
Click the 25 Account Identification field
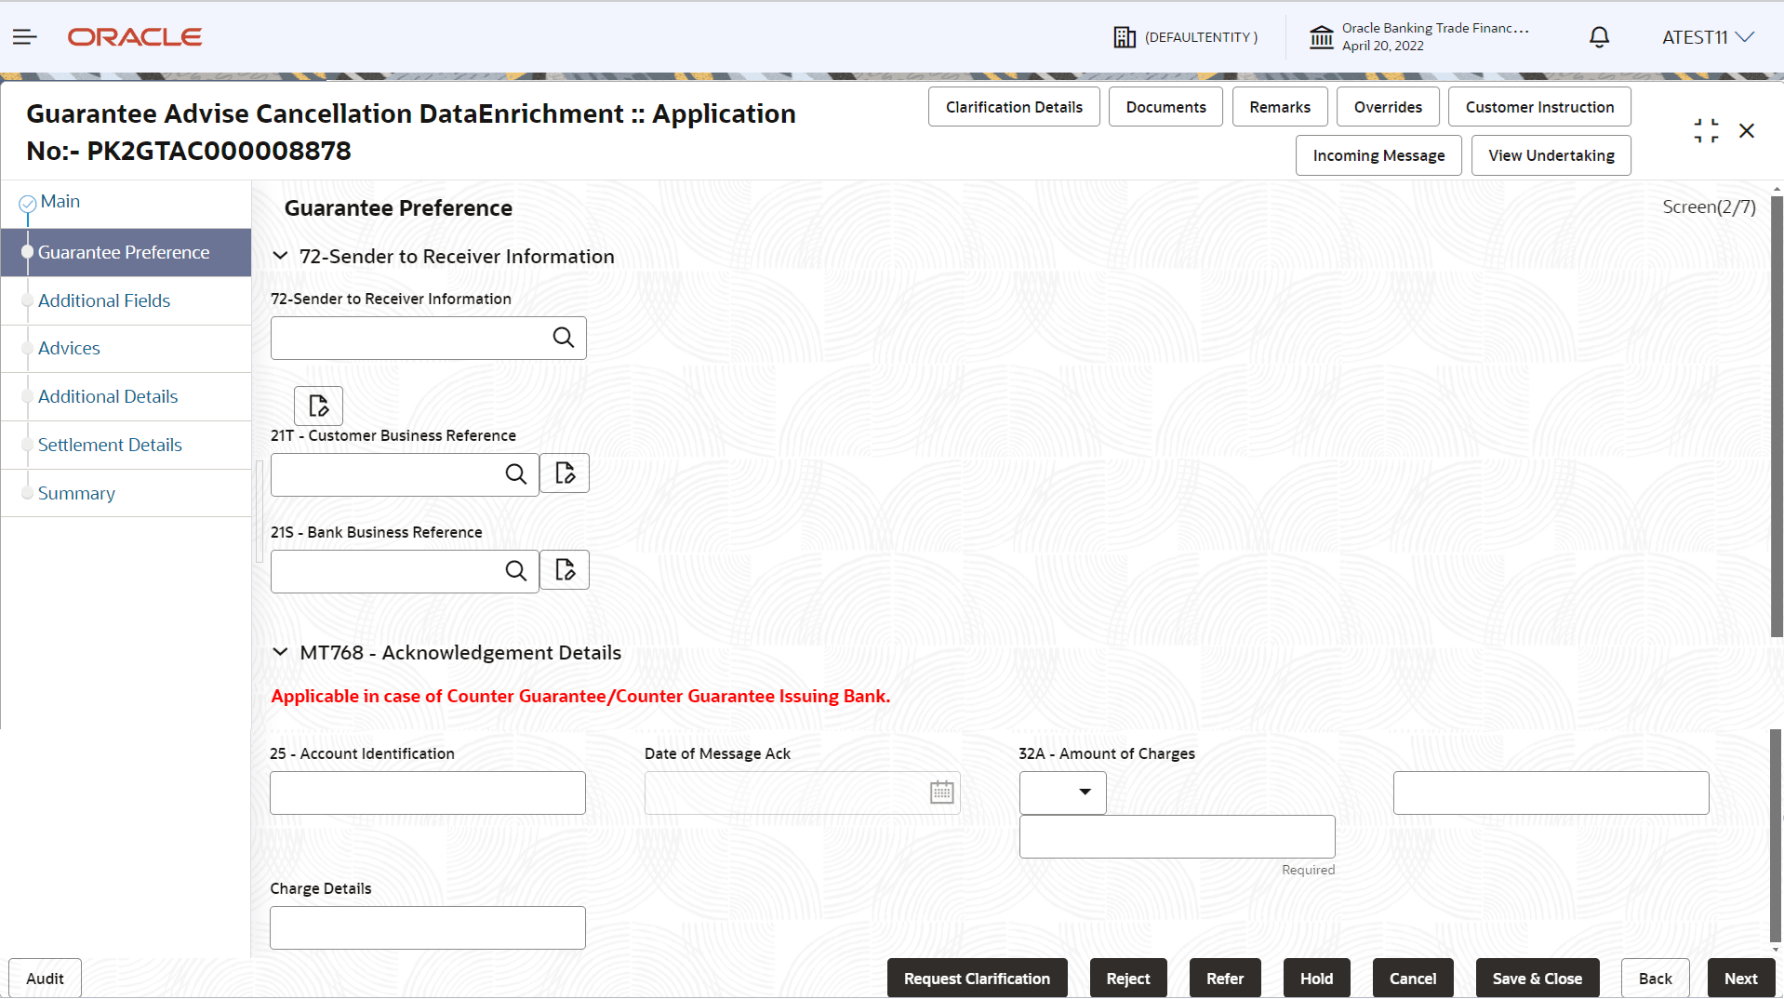(x=428, y=793)
